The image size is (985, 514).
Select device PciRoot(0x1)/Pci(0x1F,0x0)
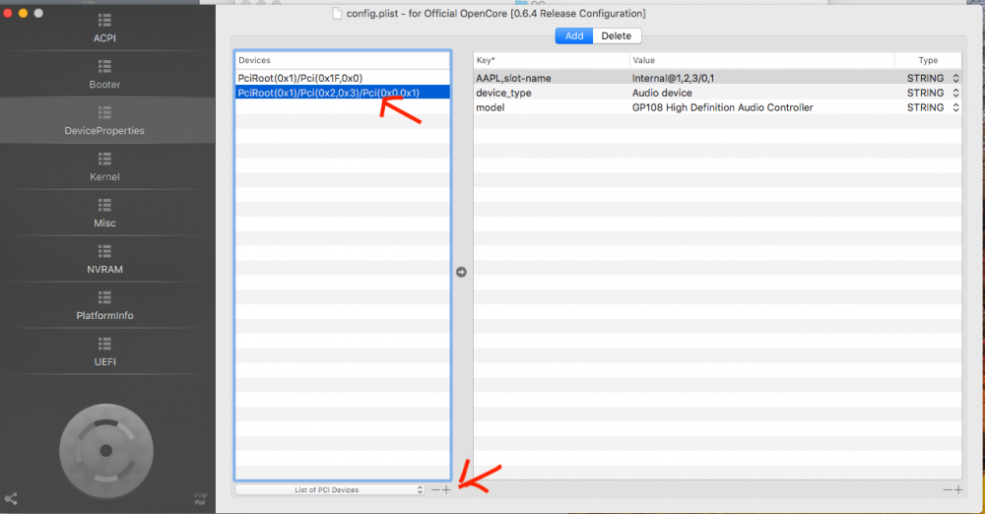(343, 78)
